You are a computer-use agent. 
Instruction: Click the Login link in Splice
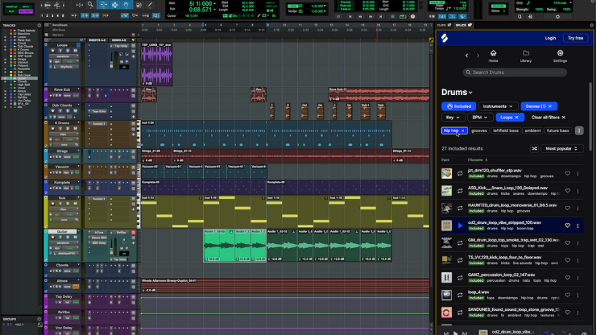tap(550, 38)
